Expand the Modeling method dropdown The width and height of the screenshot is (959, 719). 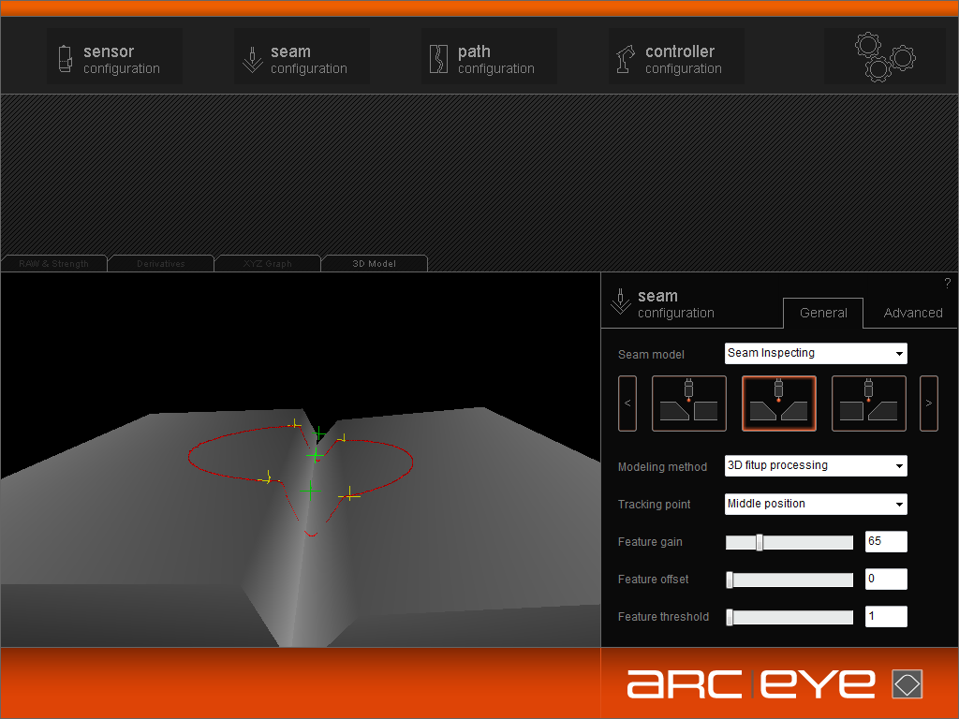816,466
